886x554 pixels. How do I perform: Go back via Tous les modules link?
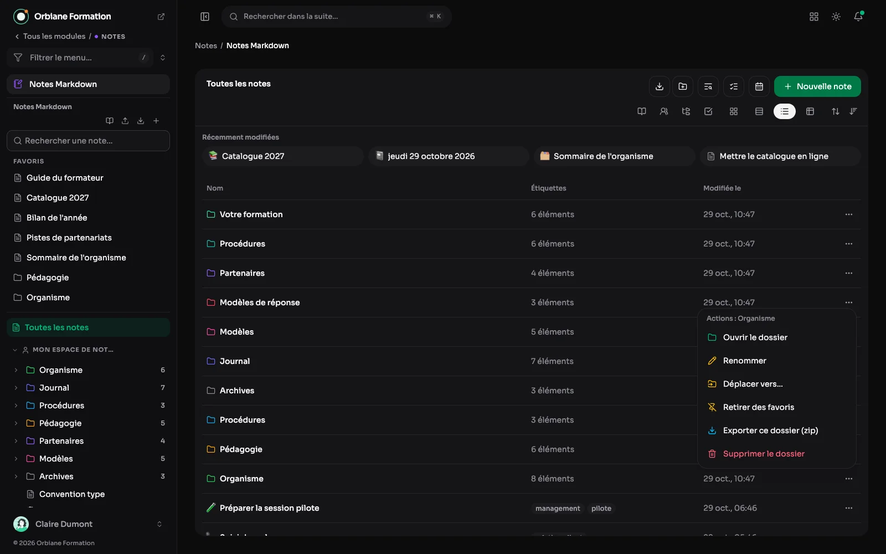click(x=50, y=37)
